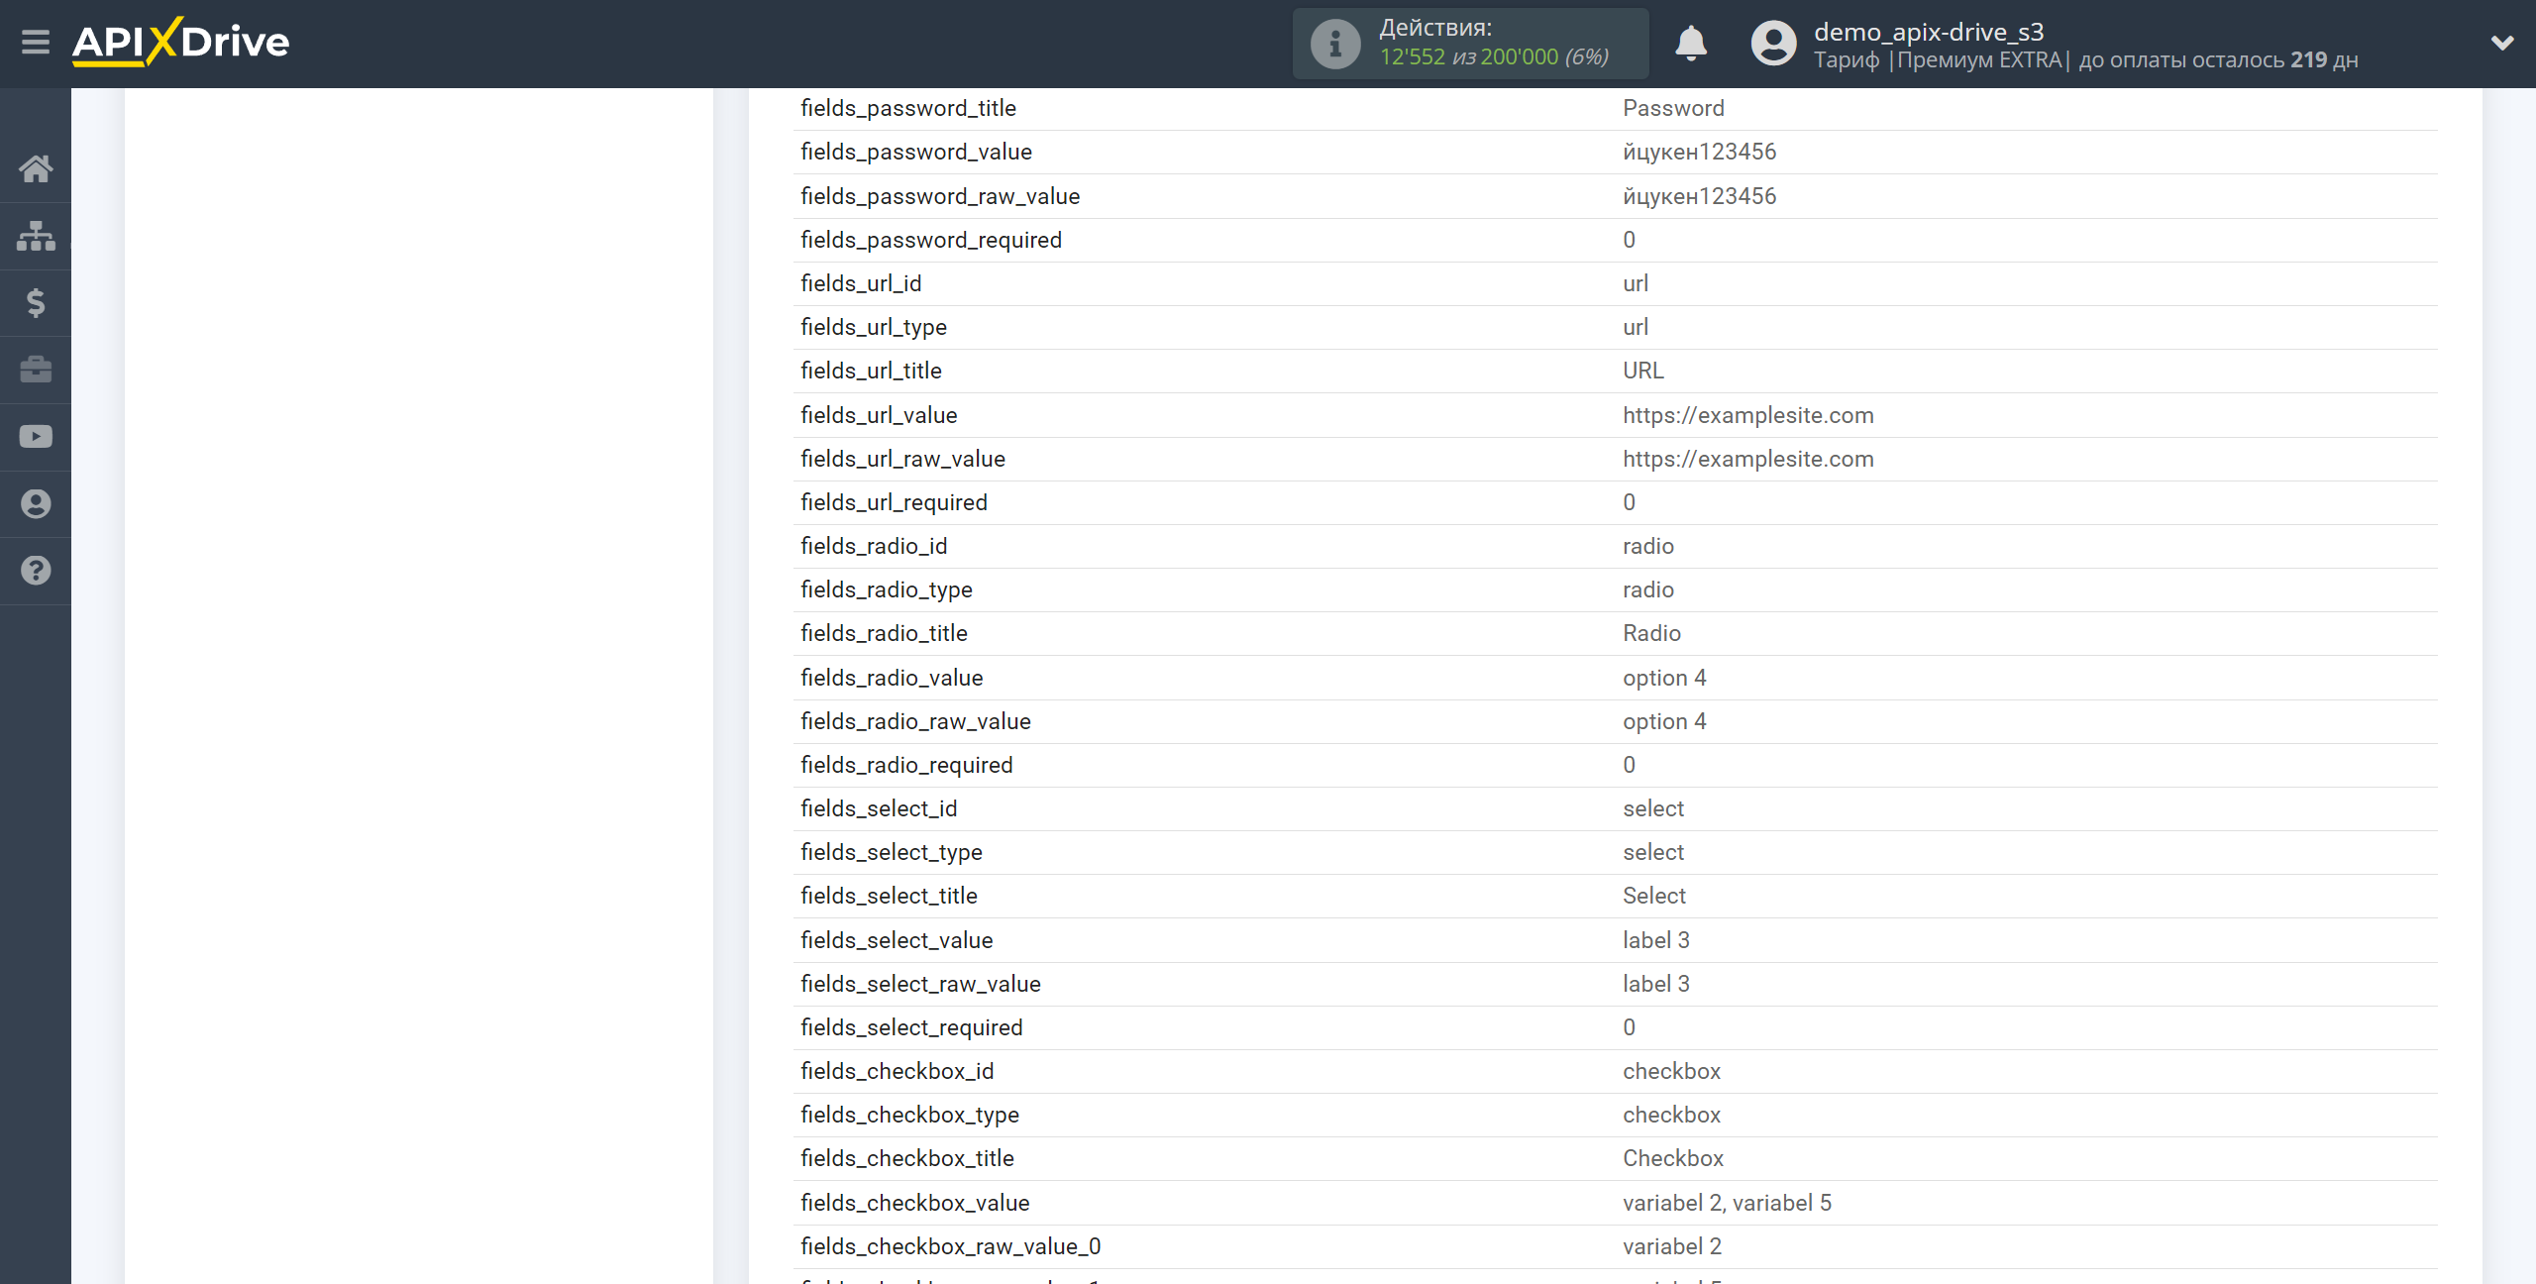Open the video tutorials icon

[x=36, y=437]
